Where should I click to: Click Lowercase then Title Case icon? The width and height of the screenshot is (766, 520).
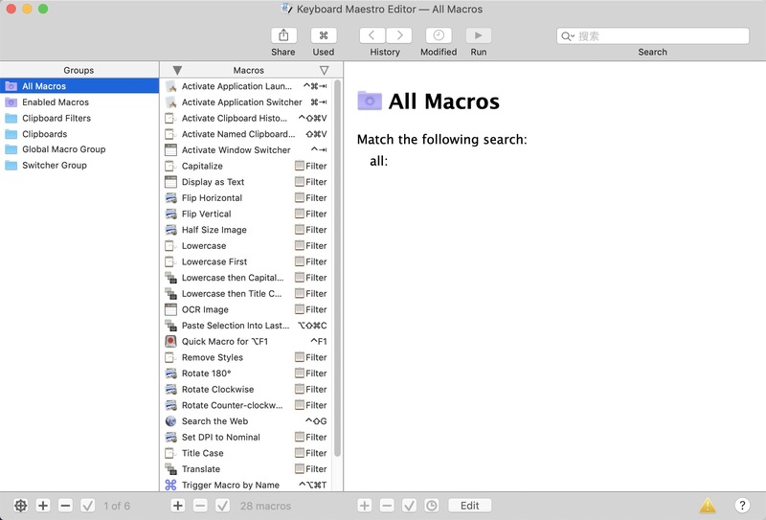point(171,294)
